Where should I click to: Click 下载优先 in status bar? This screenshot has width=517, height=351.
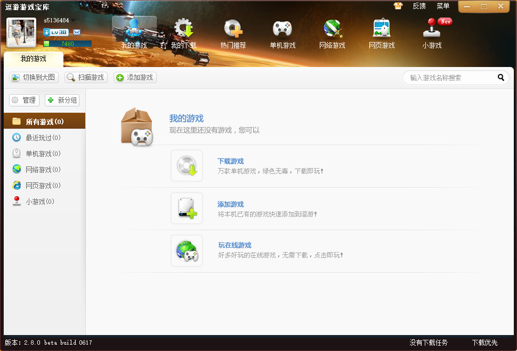484,343
